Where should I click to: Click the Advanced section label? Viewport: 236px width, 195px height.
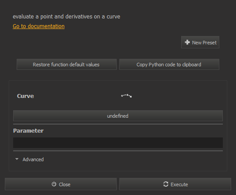pos(33,159)
